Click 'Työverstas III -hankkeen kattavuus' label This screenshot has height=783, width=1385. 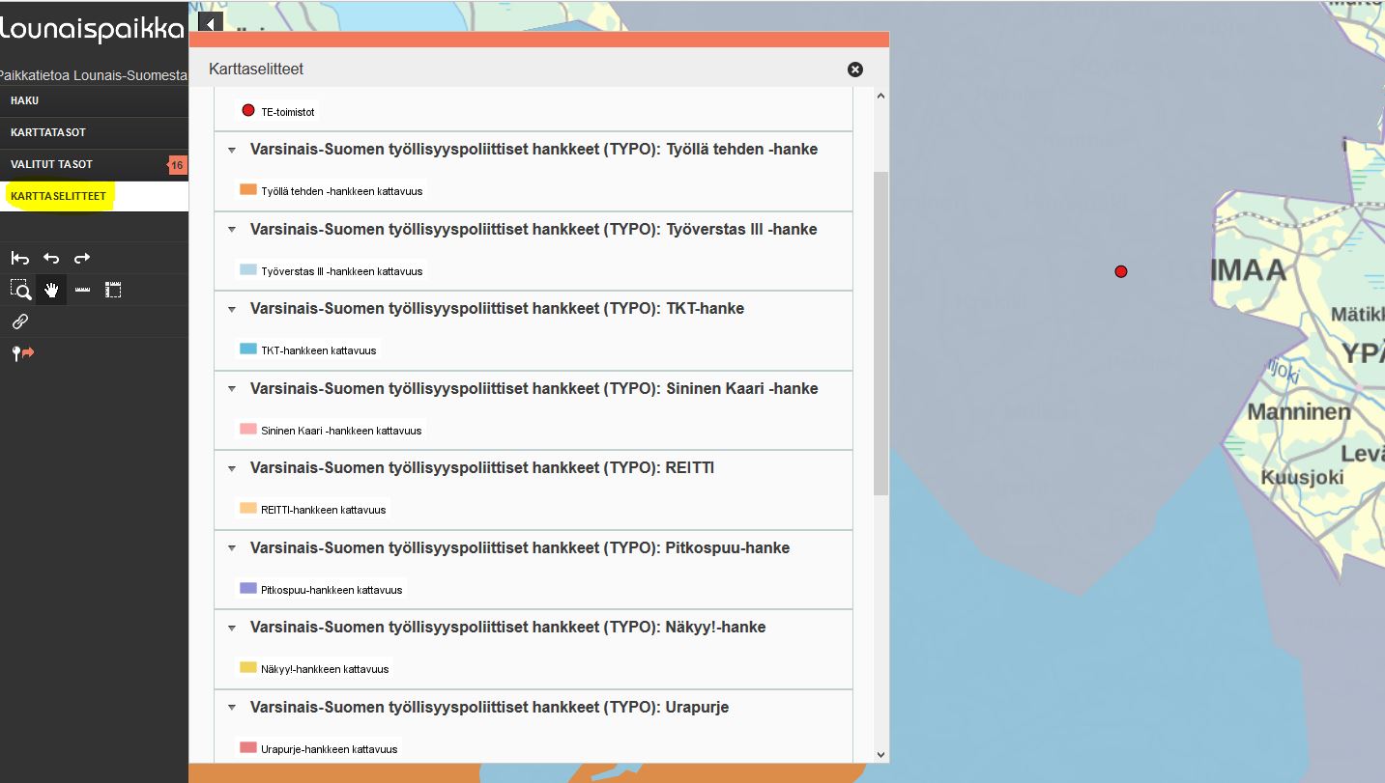coord(342,271)
